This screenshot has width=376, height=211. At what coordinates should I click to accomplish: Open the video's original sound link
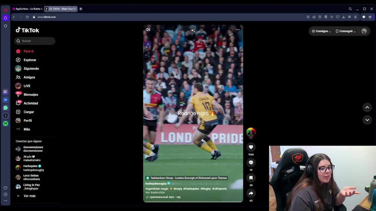click(x=163, y=197)
